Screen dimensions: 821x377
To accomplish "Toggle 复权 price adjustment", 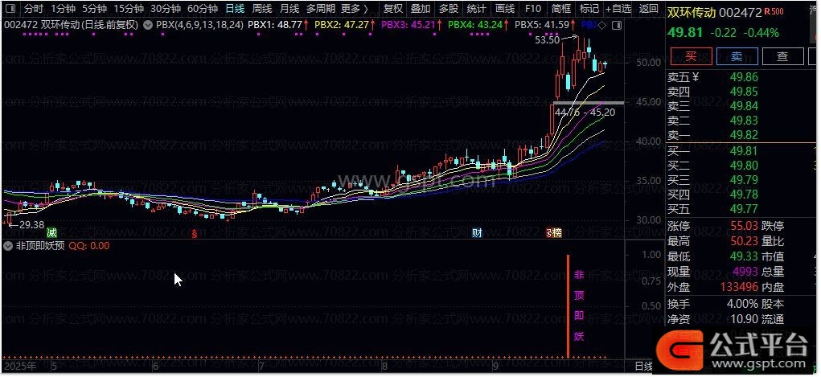I will pyautogui.click(x=393, y=9).
